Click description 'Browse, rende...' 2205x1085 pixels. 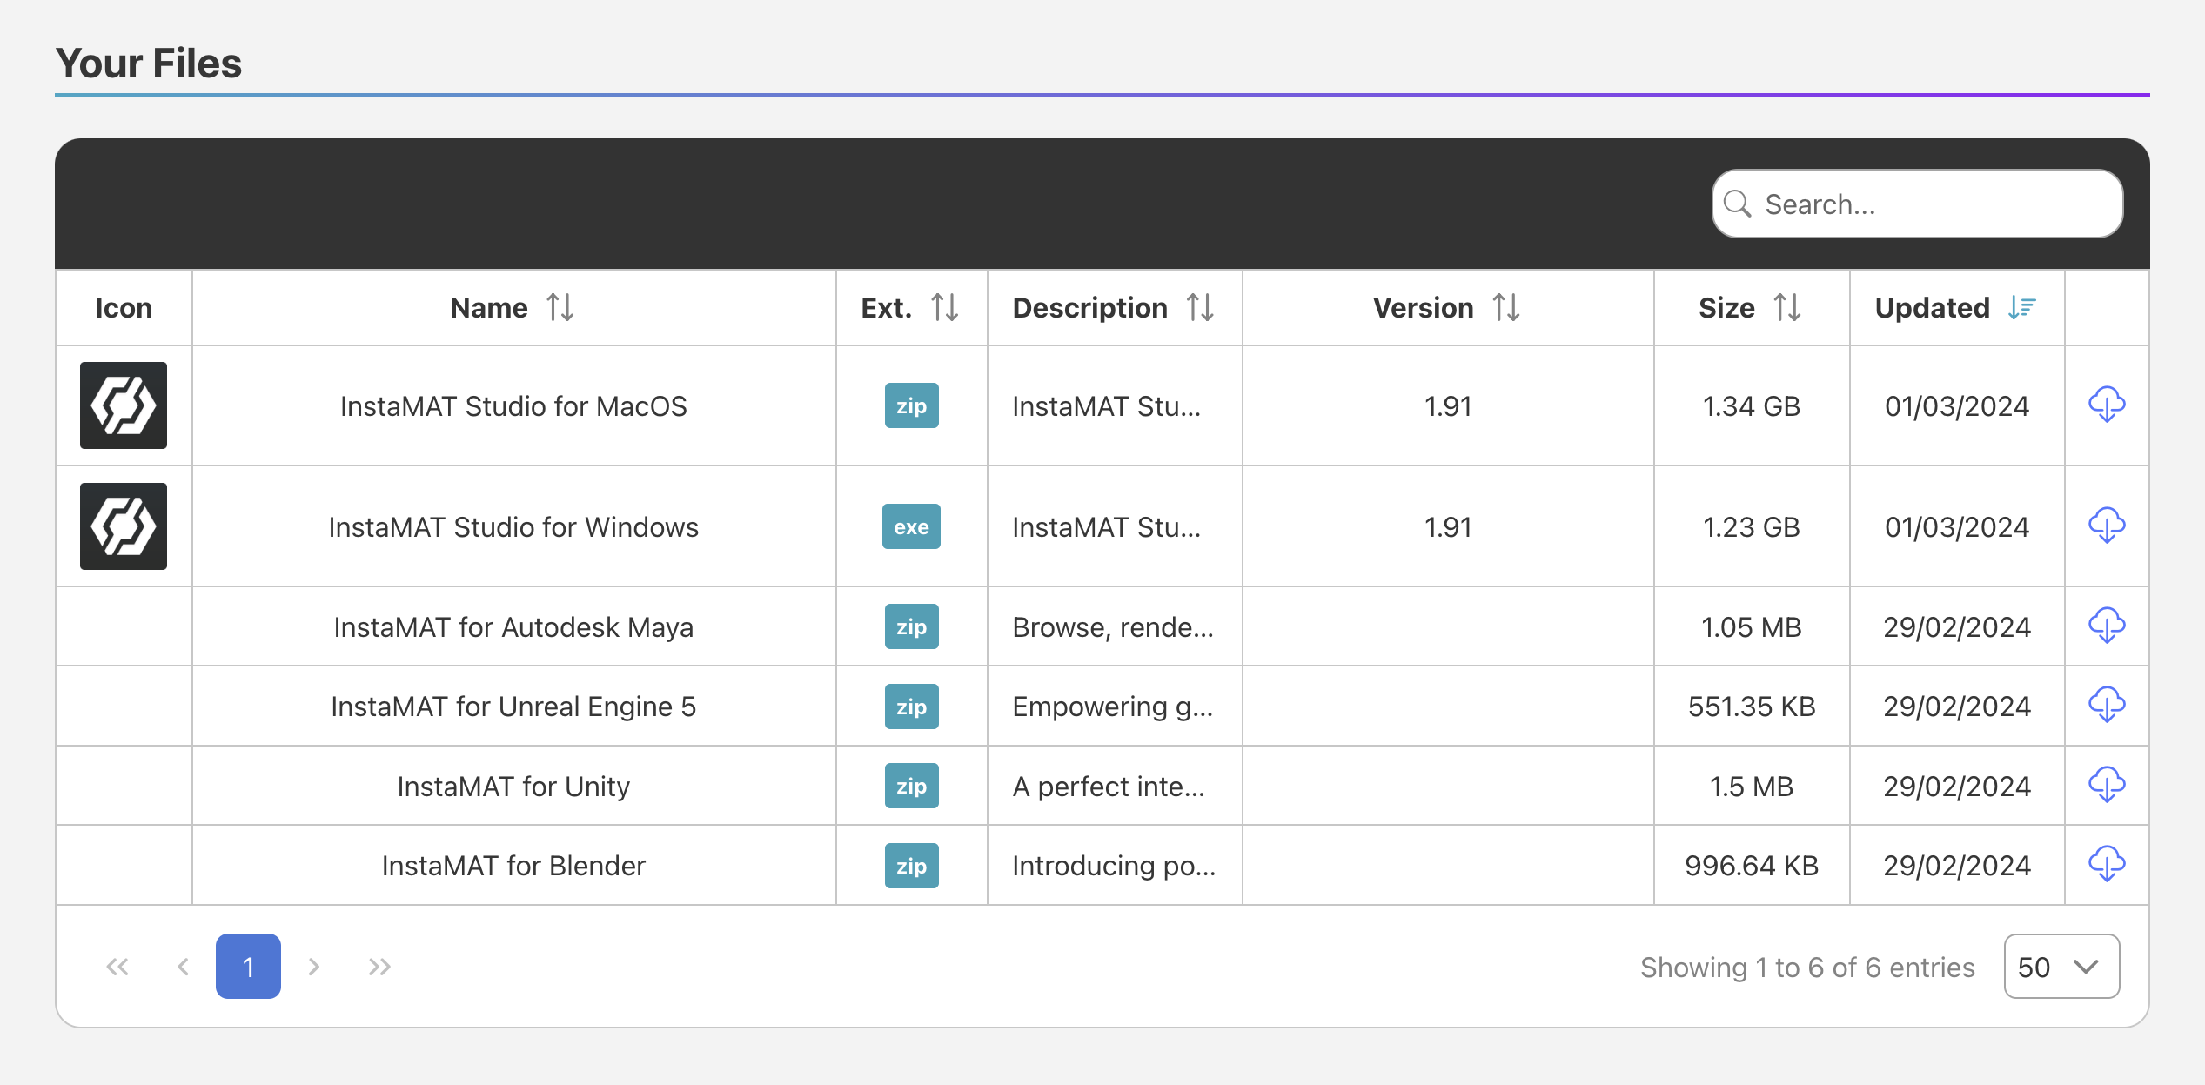(1113, 627)
